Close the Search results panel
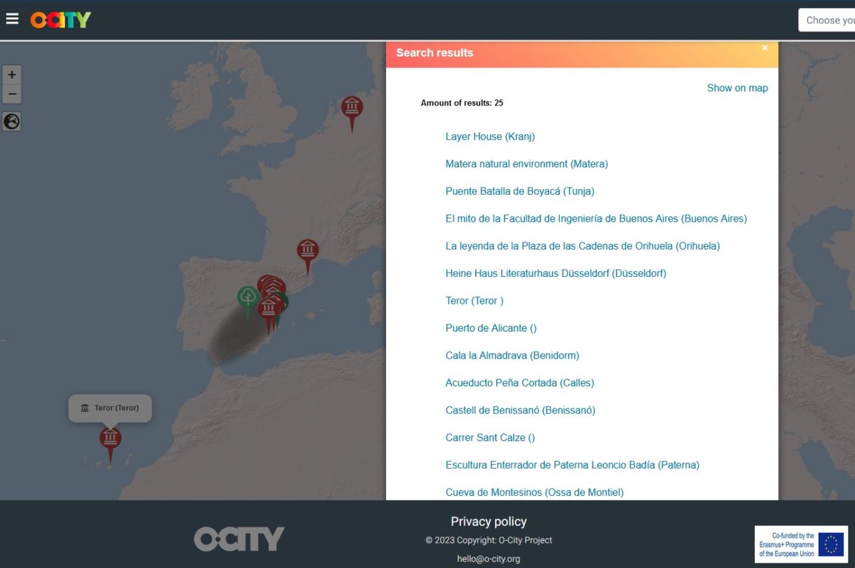855x568 pixels. point(765,48)
